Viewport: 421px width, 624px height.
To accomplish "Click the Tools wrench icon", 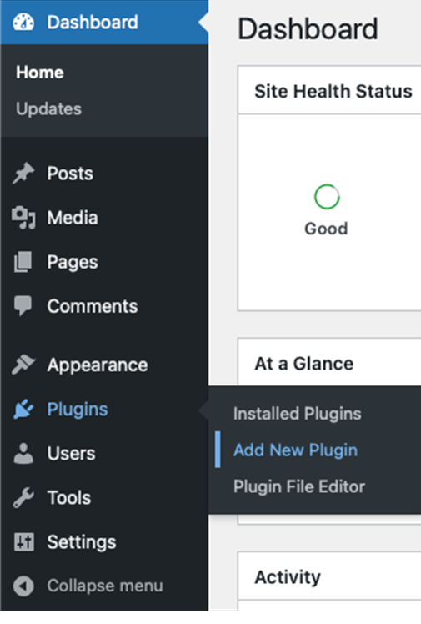I will (x=23, y=497).
